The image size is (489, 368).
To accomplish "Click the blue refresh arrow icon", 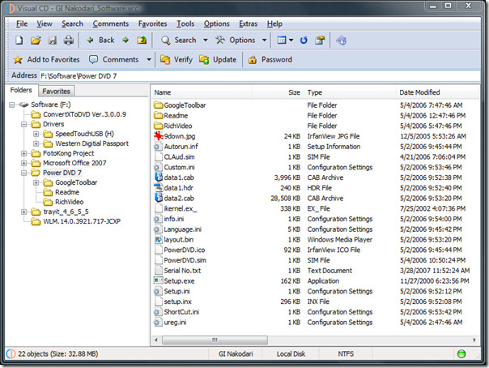I will [x=304, y=41].
